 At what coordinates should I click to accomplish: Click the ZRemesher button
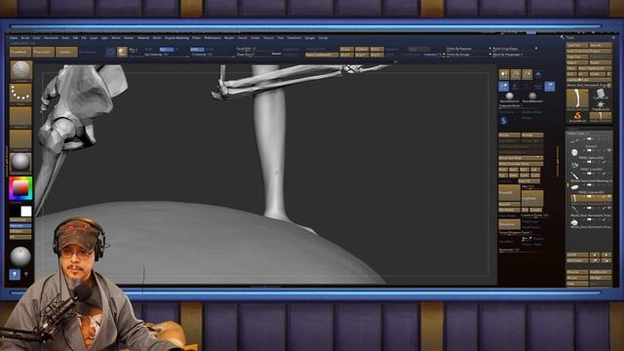coord(509,224)
